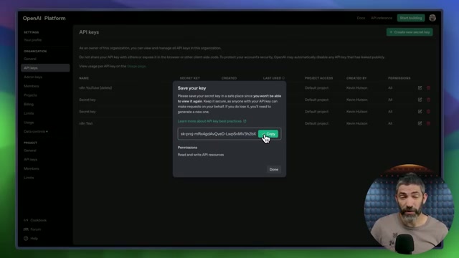459x258 pixels.
Task: Open Usage in sidebar
Action: pos(29,123)
